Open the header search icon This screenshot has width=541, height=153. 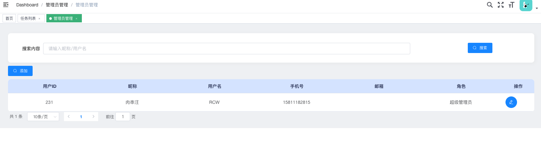(x=490, y=5)
